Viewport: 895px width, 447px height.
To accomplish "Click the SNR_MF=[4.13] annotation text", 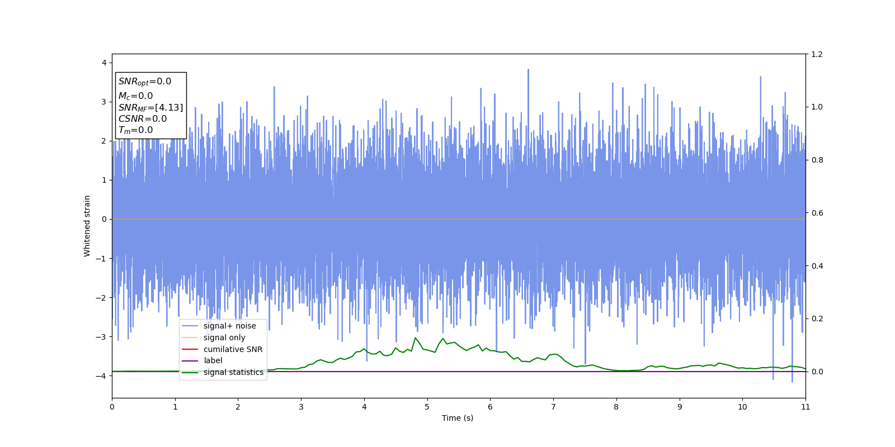I will [x=150, y=107].
